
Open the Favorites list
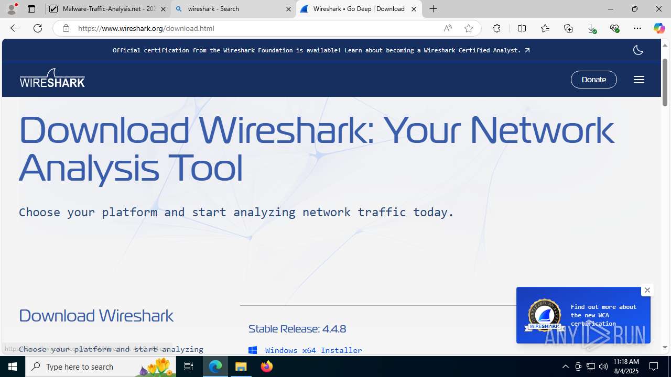pos(545,28)
